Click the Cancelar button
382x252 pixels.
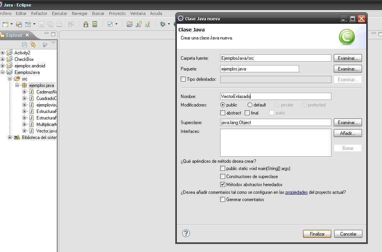[348, 234]
